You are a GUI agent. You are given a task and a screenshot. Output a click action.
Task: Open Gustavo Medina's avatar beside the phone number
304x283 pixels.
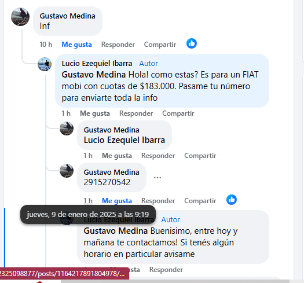pos(67,171)
